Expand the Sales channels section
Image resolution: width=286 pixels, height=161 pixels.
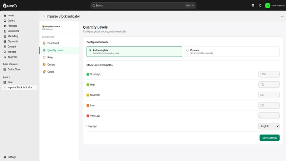(x=11, y=64)
